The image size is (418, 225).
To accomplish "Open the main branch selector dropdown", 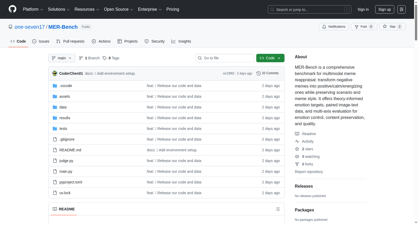I will pos(62,58).
